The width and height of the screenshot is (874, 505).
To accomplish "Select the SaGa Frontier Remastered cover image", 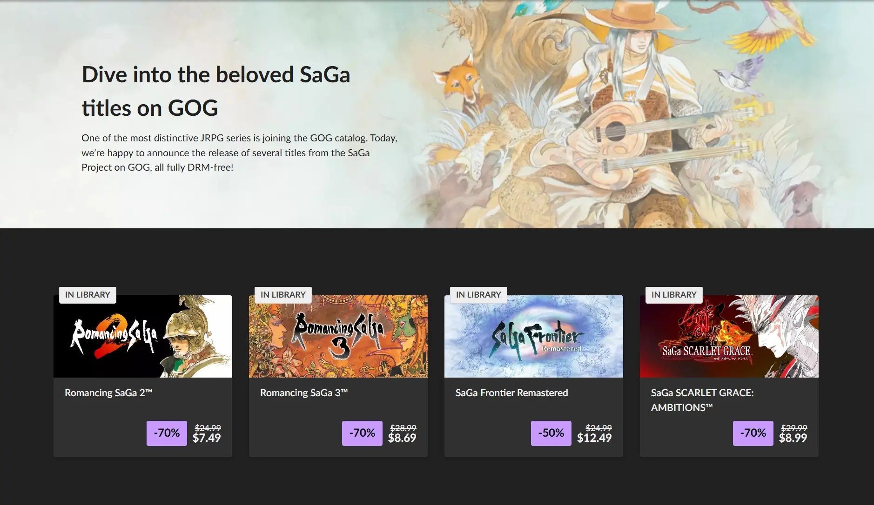I will pyautogui.click(x=533, y=337).
